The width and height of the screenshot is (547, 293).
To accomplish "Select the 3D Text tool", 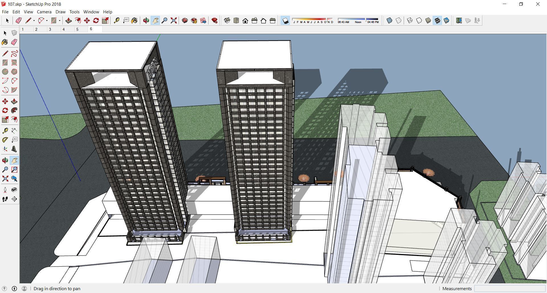I will [x=14, y=149].
